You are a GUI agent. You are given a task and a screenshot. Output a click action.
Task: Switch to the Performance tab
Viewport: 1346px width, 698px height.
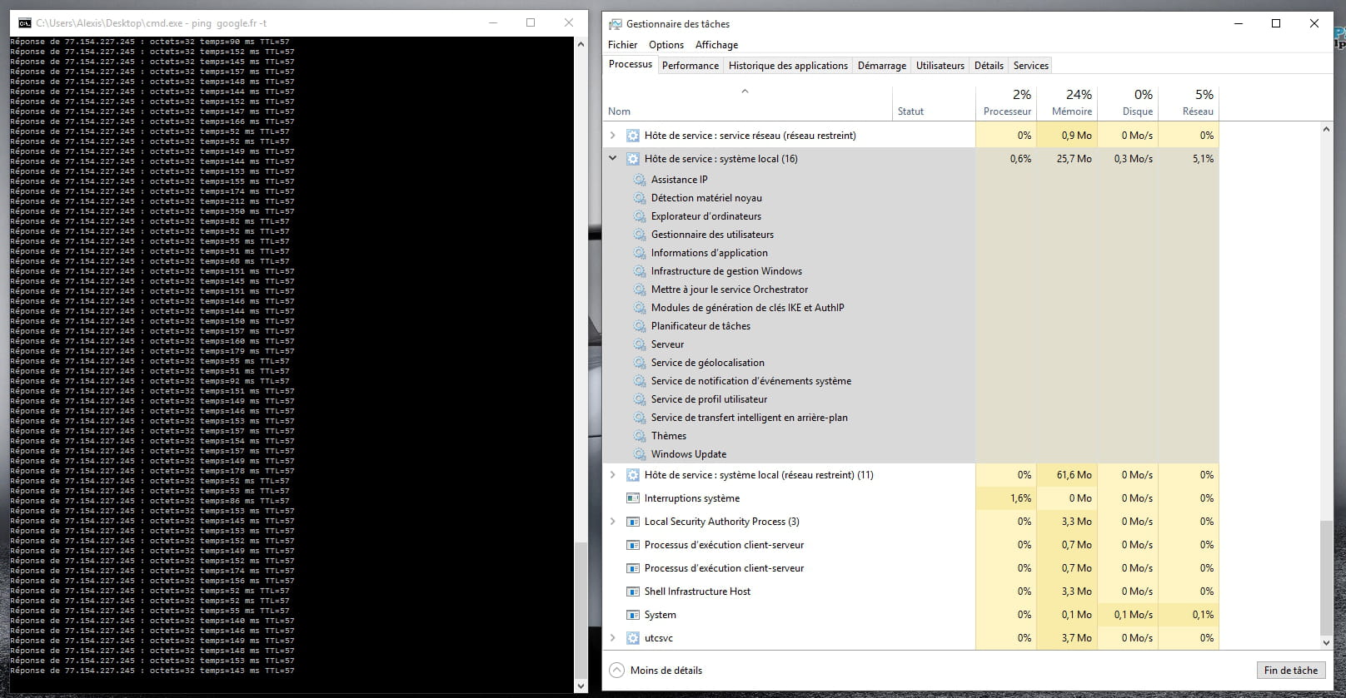(690, 66)
